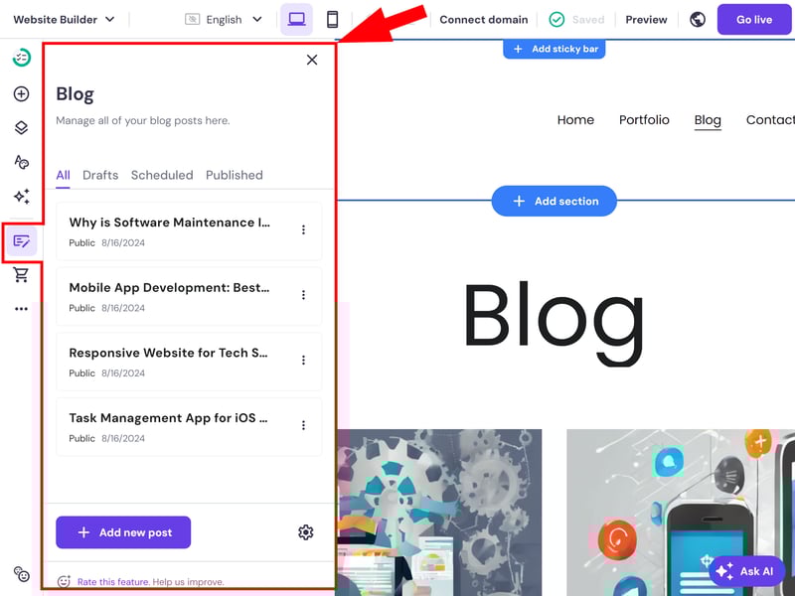Click the globe icon beside Preview
Image resolution: width=795 pixels, height=596 pixels.
(x=698, y=20)
